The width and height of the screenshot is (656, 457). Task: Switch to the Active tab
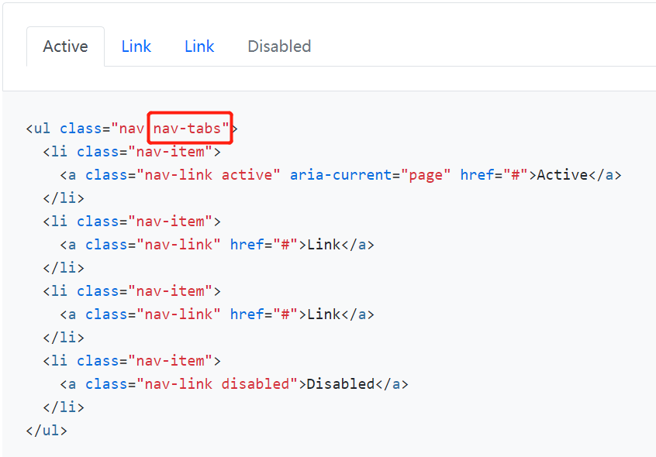click(65, 46)
